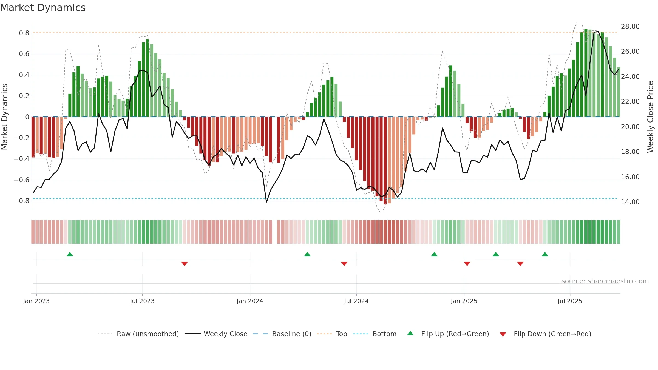The image size is (658, 370).
Task: Toggle the Top legend entry
Action: [332, 334]
